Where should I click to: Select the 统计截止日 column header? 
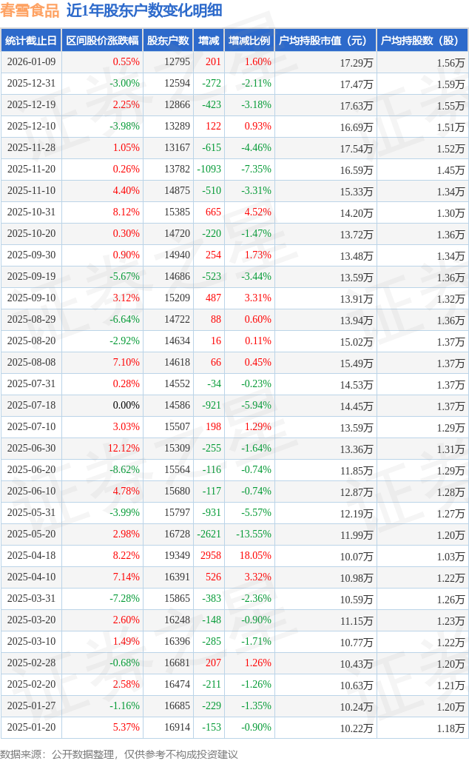point(30,41)
